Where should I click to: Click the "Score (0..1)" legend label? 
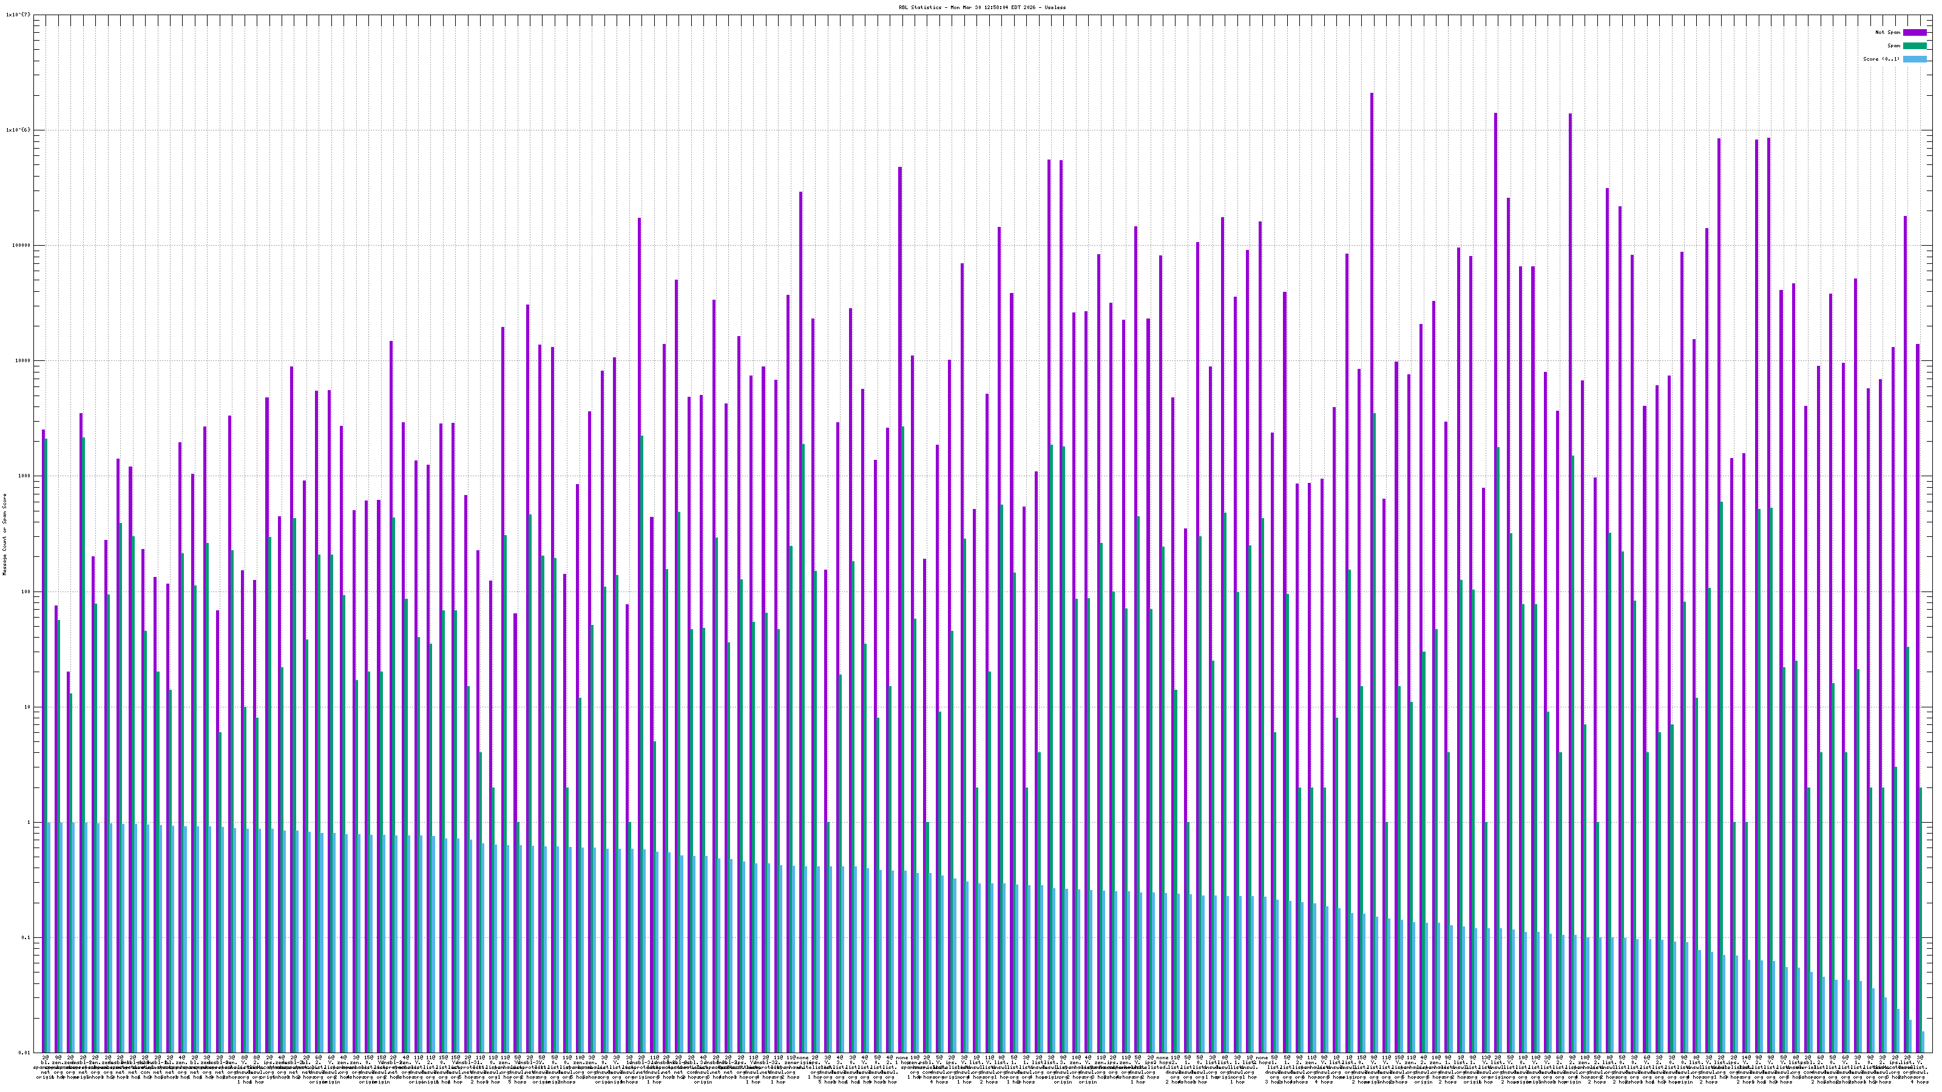pos(1881,59)
